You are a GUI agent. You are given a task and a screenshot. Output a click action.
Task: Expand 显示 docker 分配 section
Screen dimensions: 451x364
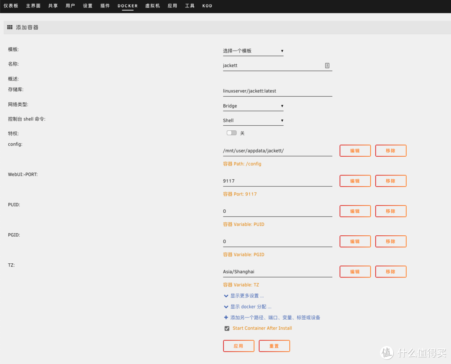250,307
